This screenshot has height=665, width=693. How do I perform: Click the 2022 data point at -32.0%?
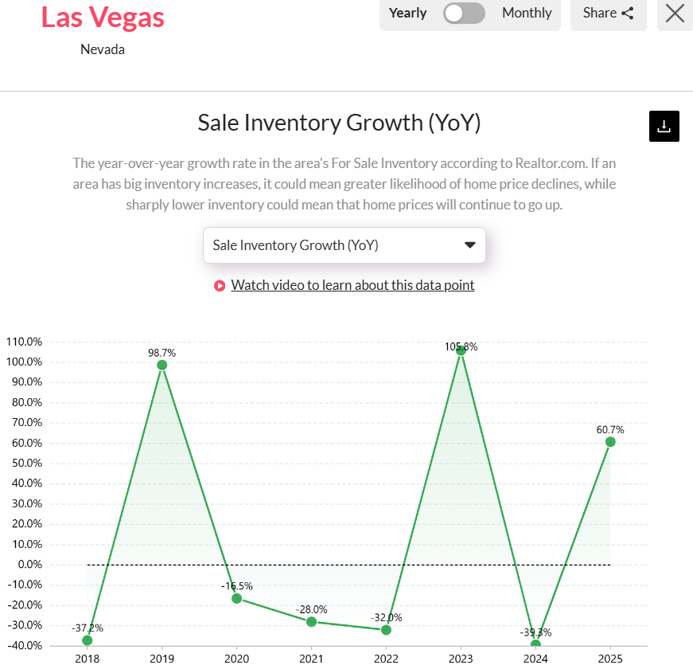[x=386, y=630]
